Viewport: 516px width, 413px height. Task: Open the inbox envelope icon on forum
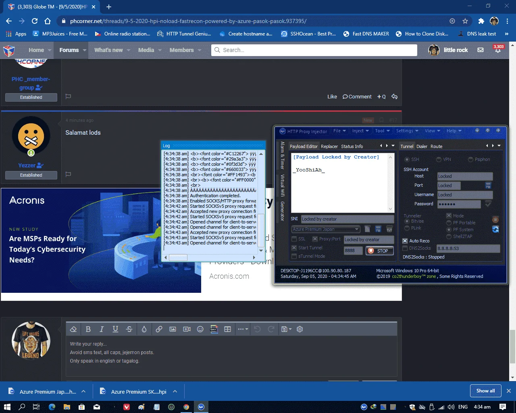pos(481,50)
